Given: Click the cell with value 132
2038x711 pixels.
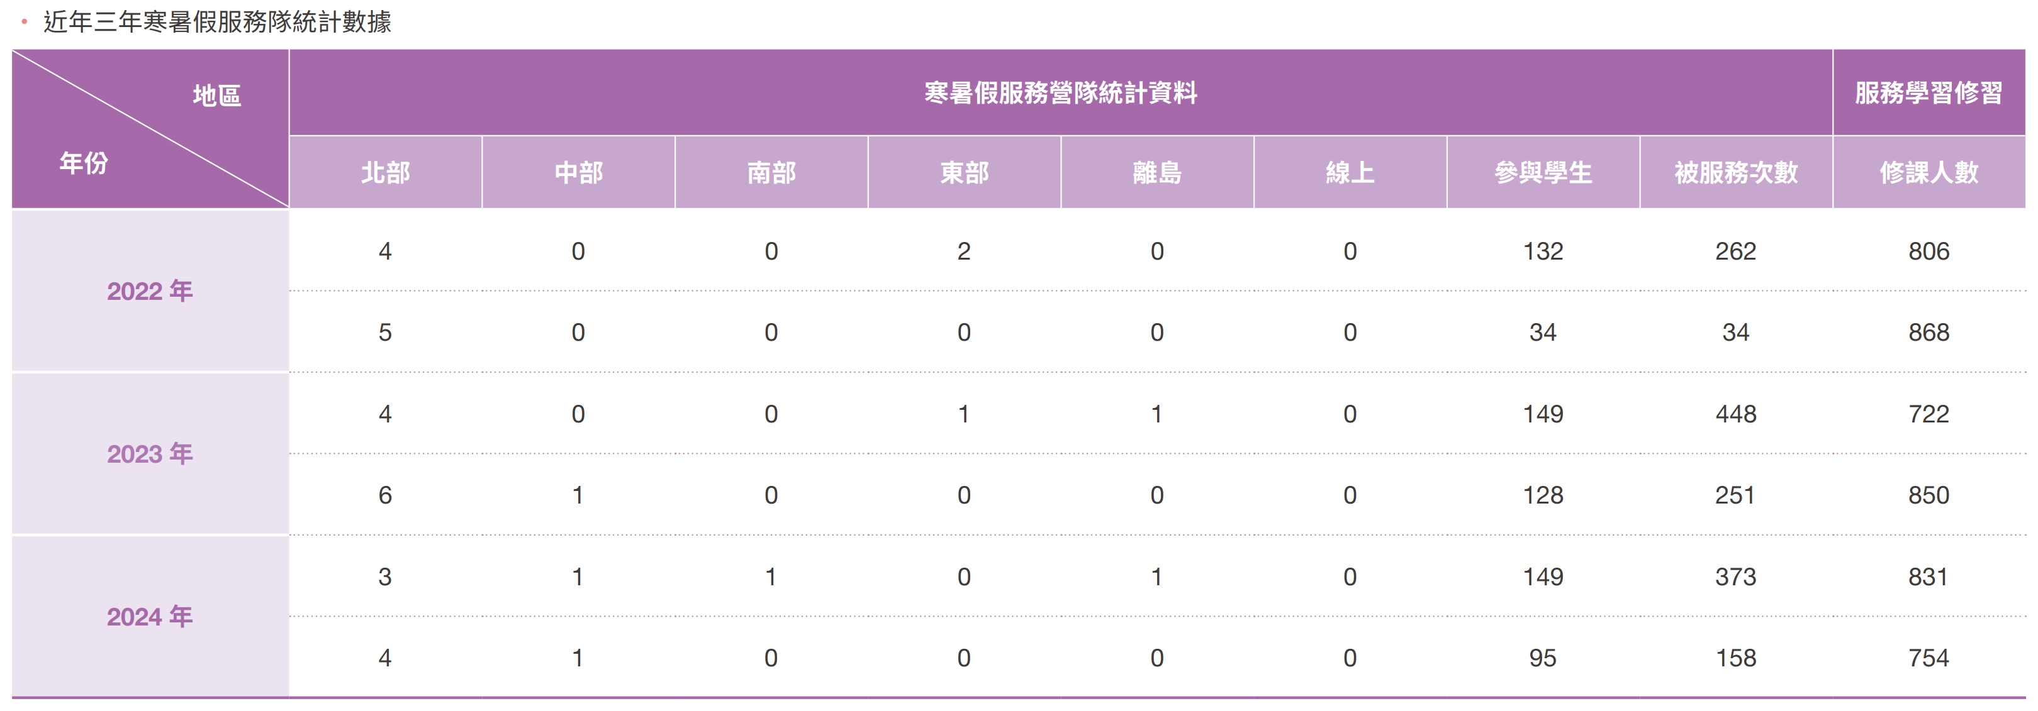Looking at the screenshot, I should click(x=1543, y=251).
